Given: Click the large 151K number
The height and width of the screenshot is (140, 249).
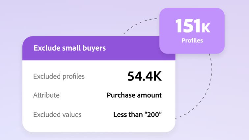Looking at the screenshot, I should coord(192,26).
